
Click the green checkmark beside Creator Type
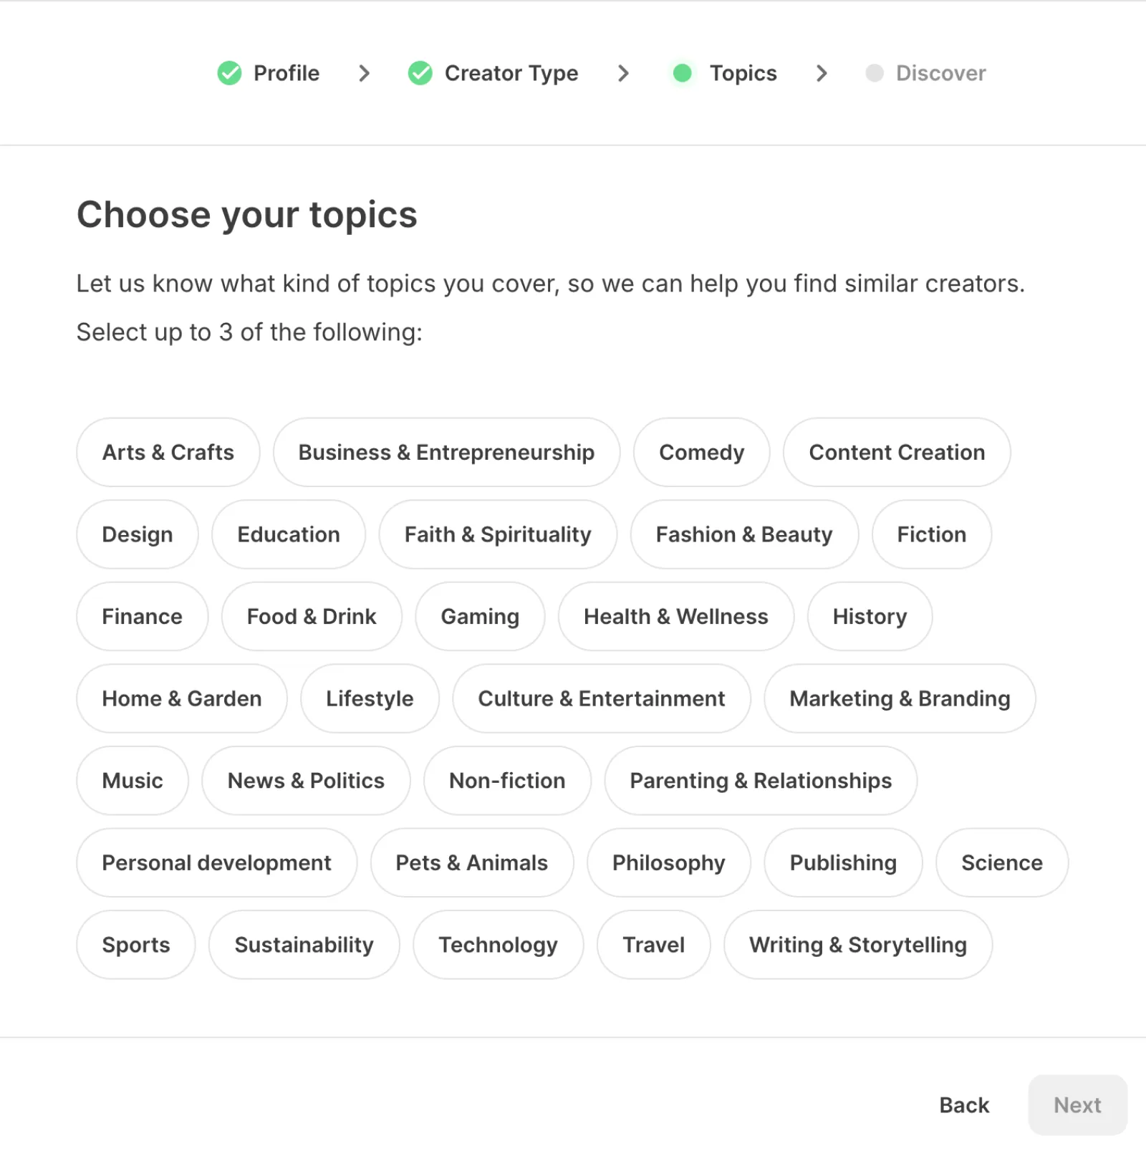pos(420,73)
